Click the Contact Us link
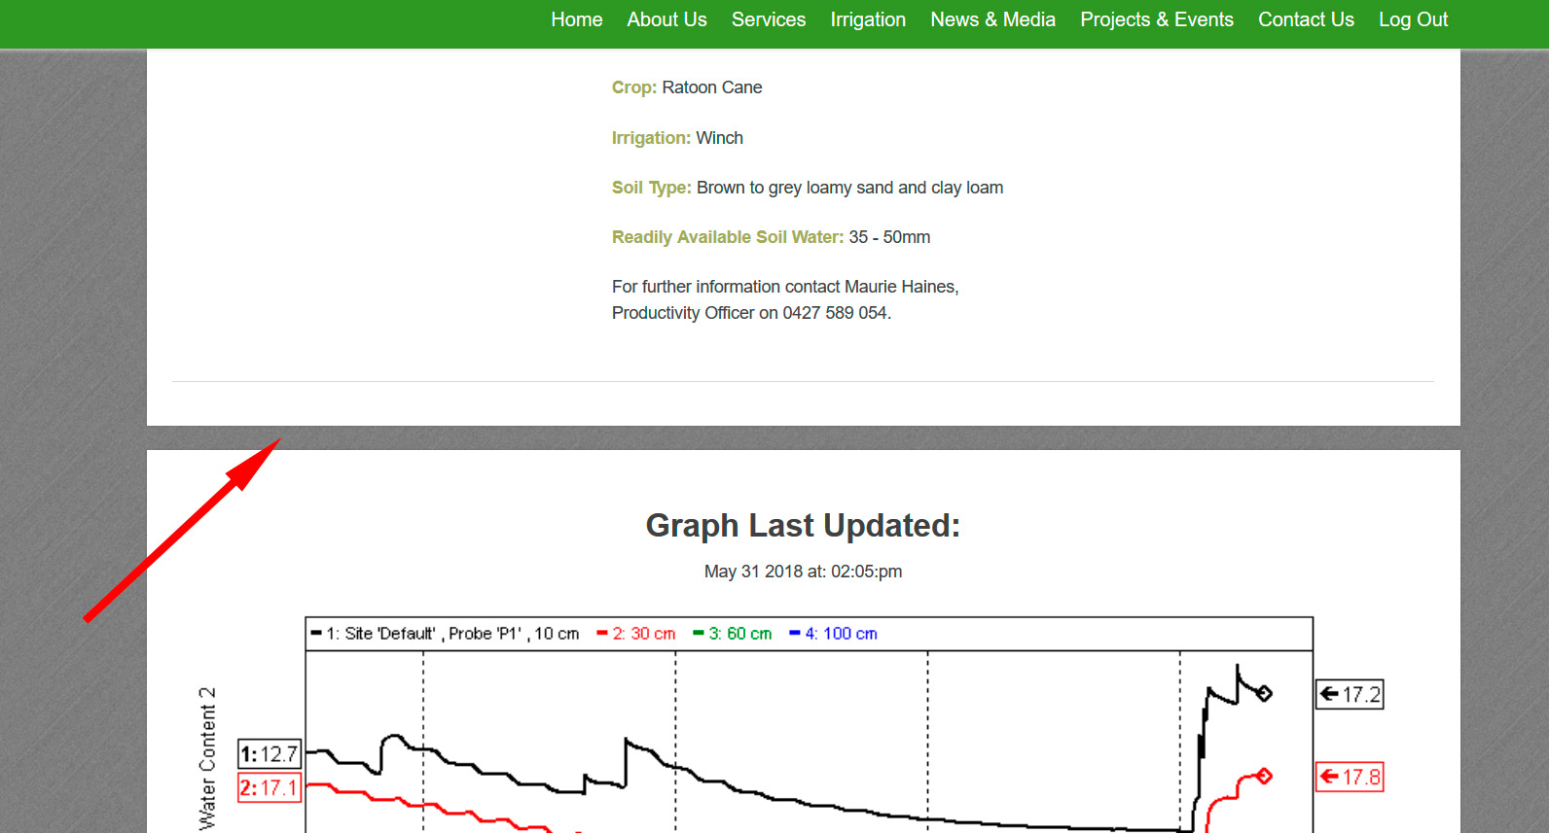Screen dimensions: 1549x833 (1305, 19)
